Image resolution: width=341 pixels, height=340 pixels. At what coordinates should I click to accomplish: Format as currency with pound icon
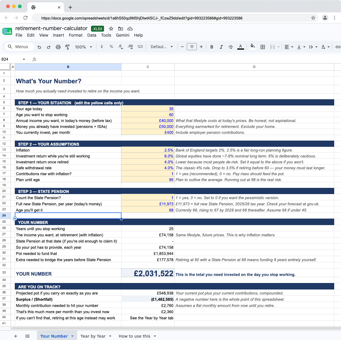click(x=102, y=46)
